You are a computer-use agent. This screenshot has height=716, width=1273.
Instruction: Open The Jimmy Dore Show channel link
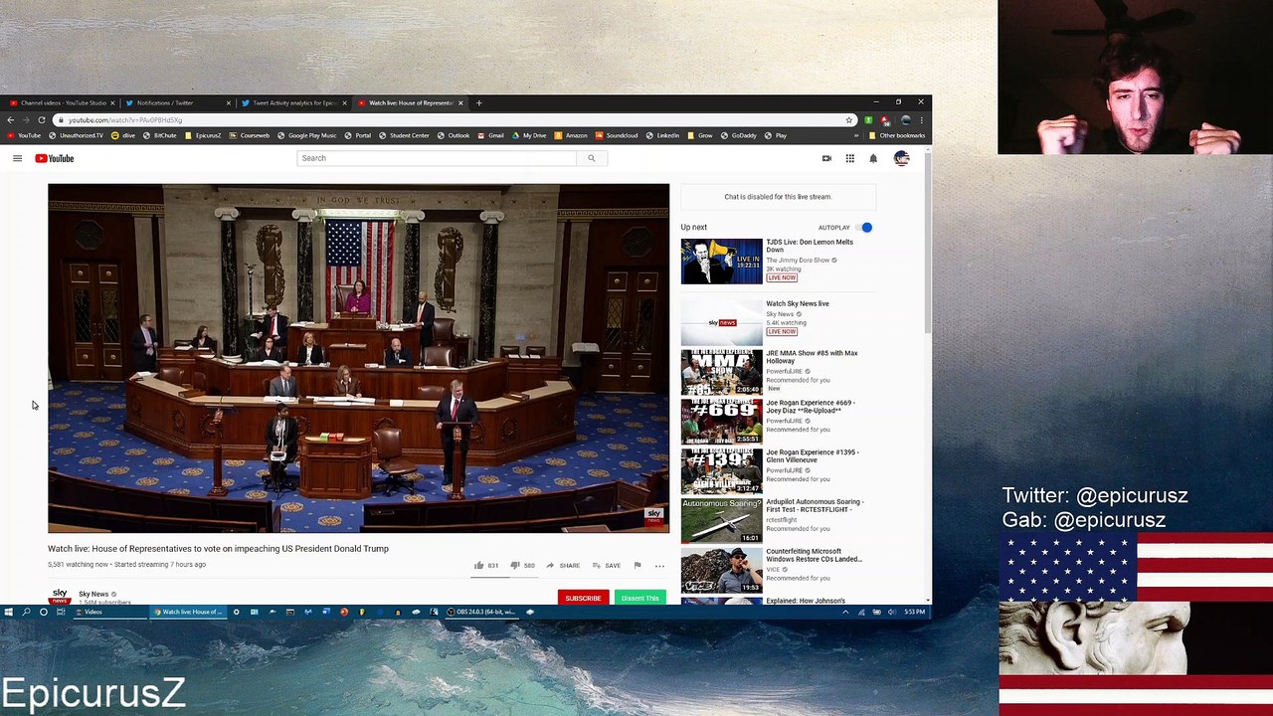[x=798, y=261]
